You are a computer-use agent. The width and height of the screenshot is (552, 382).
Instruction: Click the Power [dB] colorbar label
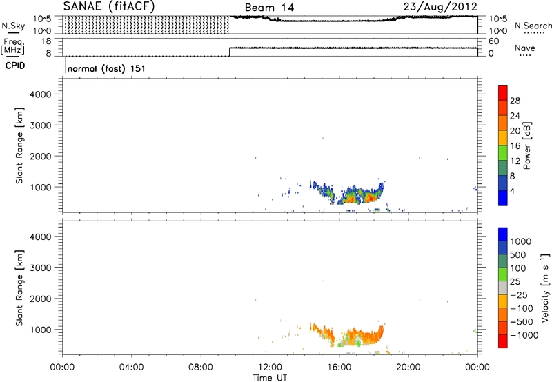click(526, 145)
